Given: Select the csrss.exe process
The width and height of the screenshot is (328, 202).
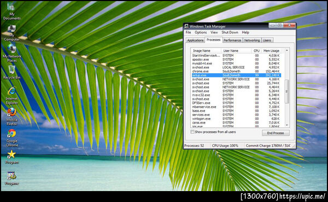Looking at the screenshot, I should tap(236, 123).
